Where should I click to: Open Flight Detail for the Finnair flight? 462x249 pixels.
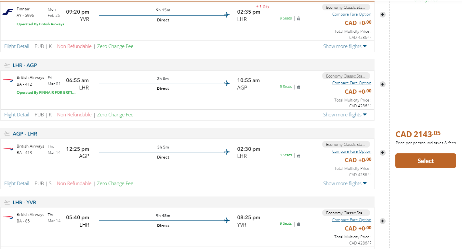(x=17, y=46)
